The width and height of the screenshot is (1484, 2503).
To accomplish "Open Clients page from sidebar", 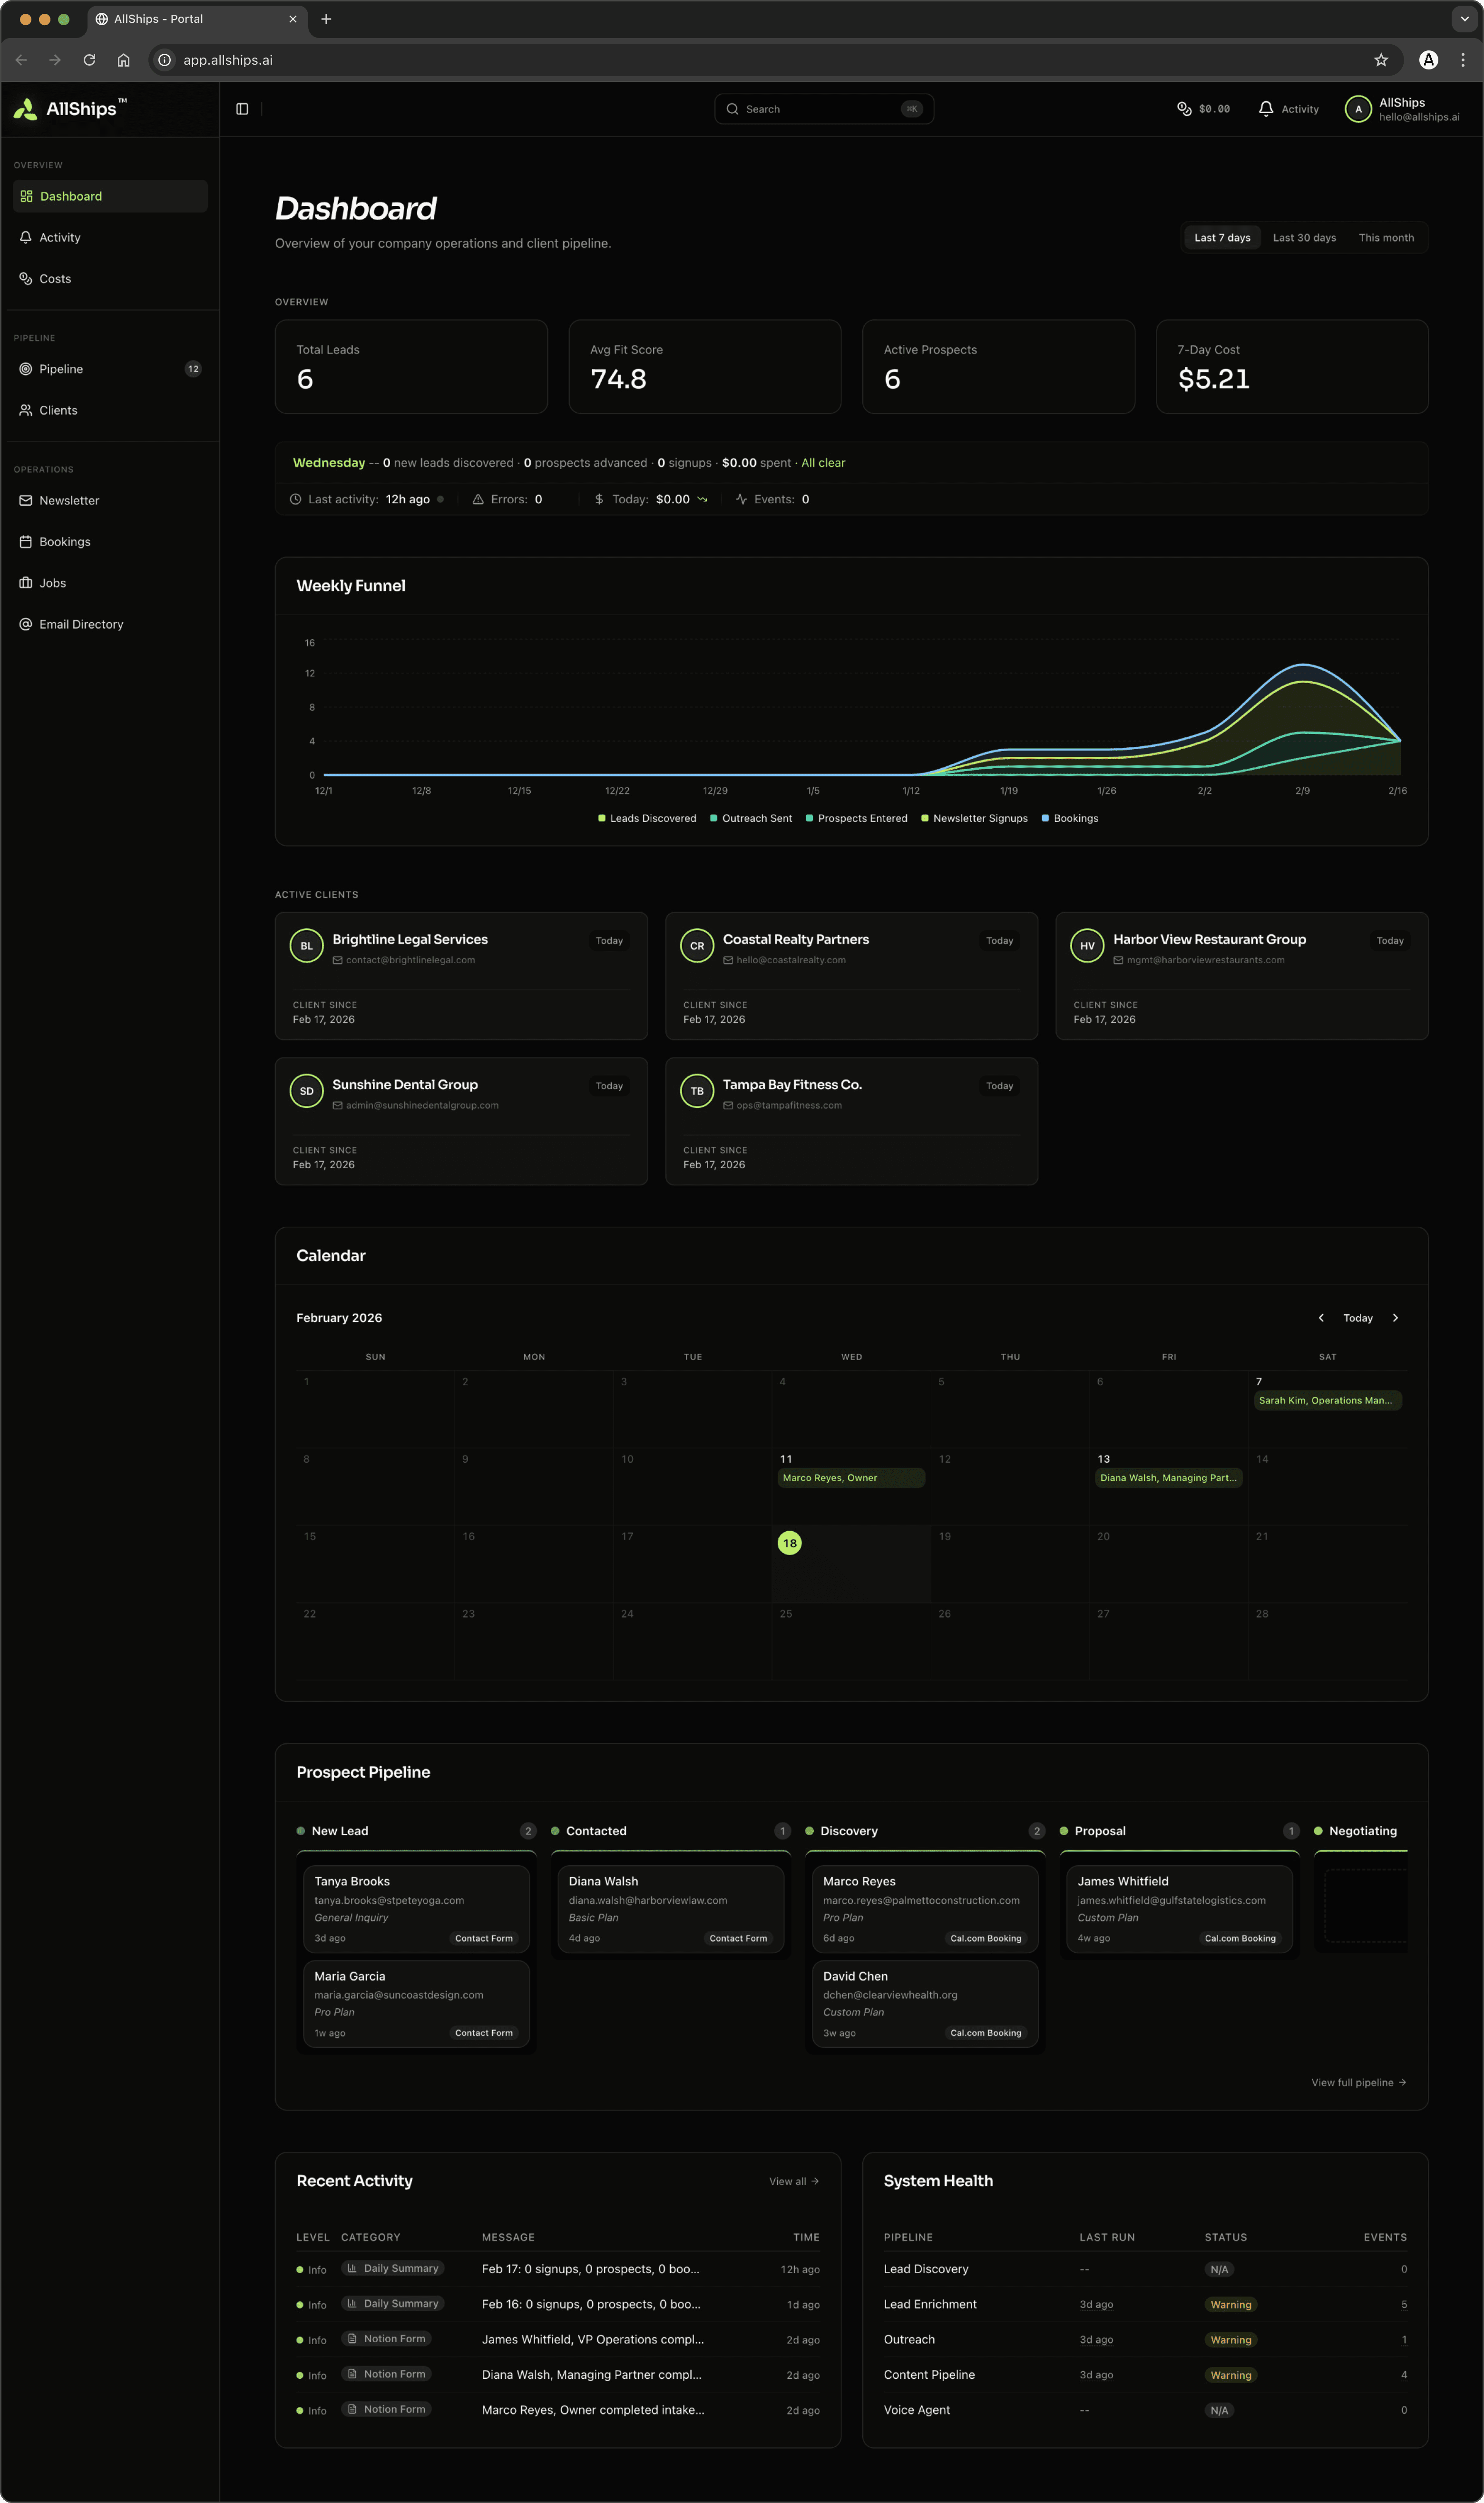I will pos(58,410).
